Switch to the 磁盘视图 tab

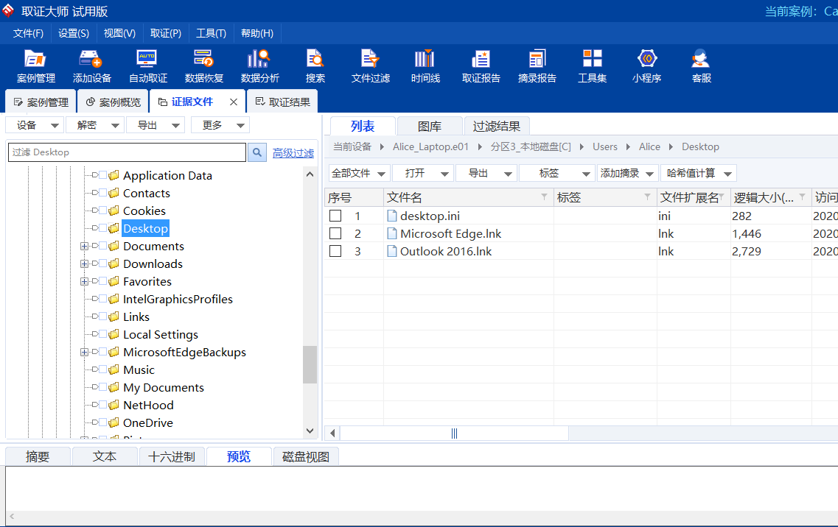[306, 456]
